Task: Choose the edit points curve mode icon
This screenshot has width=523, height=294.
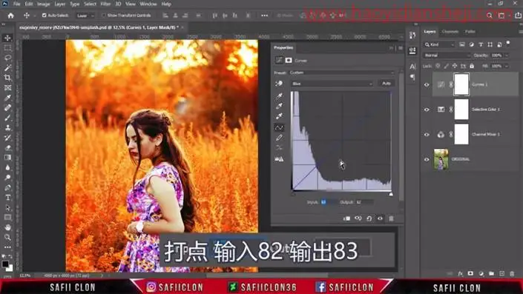Action: 279,127
